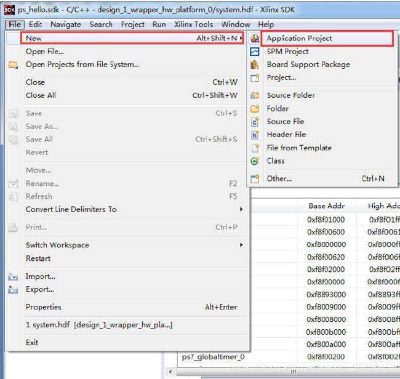400x379 pixels.
Task: Select the ps7_globaltimer_0 row name
Action: 213,357
